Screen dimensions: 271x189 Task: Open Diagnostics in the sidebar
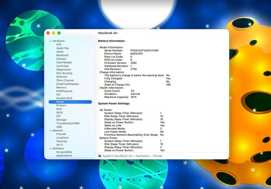[64, 70]
